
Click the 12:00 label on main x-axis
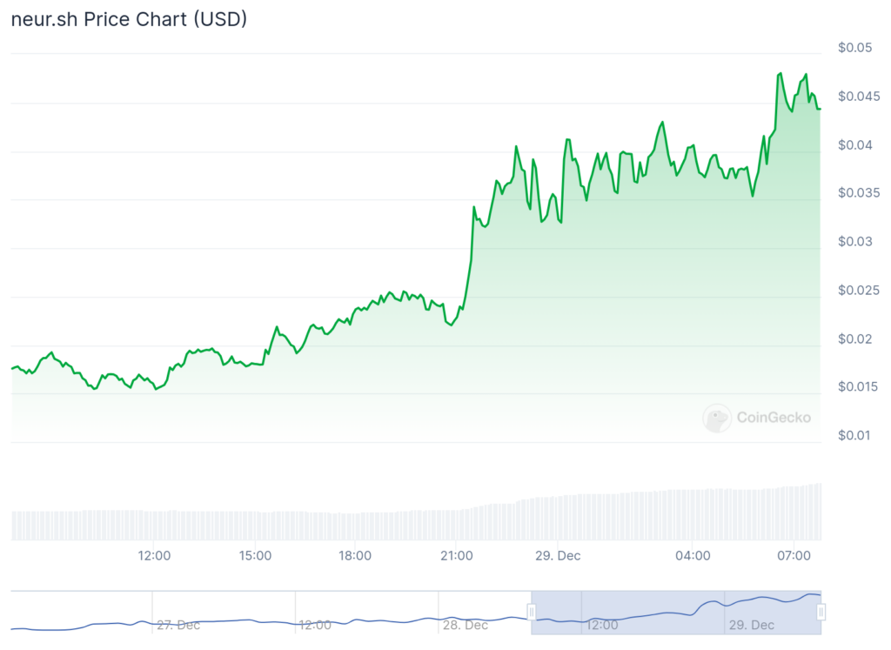[154, 555]
